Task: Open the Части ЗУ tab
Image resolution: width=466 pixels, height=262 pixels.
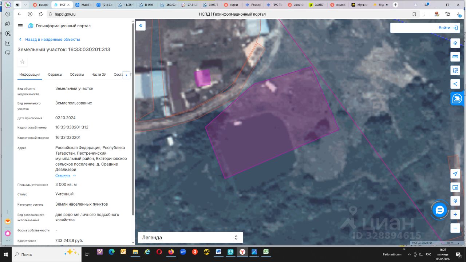Action: click(x=99, y=75)
